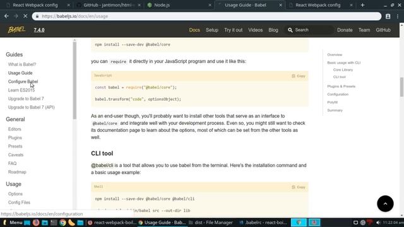
Task: Click the lock icon in address bar
Action: click(x=37, y=16)
